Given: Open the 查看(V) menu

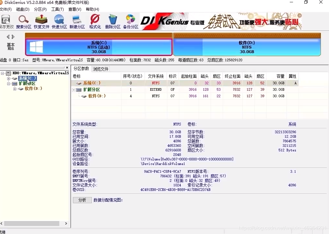Looking at the screenshot, I should click(75, 9).
